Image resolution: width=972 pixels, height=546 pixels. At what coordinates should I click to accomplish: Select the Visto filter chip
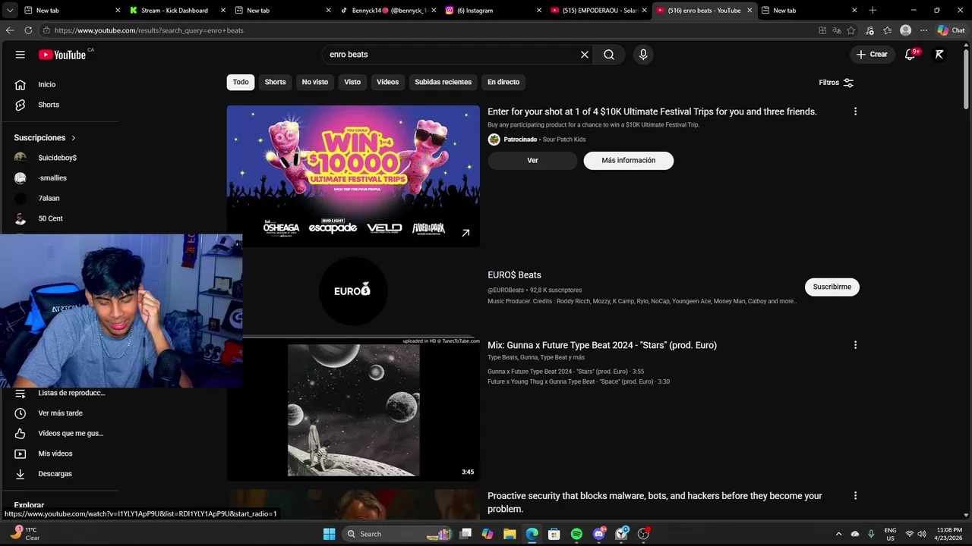click(x=352, y=82)
